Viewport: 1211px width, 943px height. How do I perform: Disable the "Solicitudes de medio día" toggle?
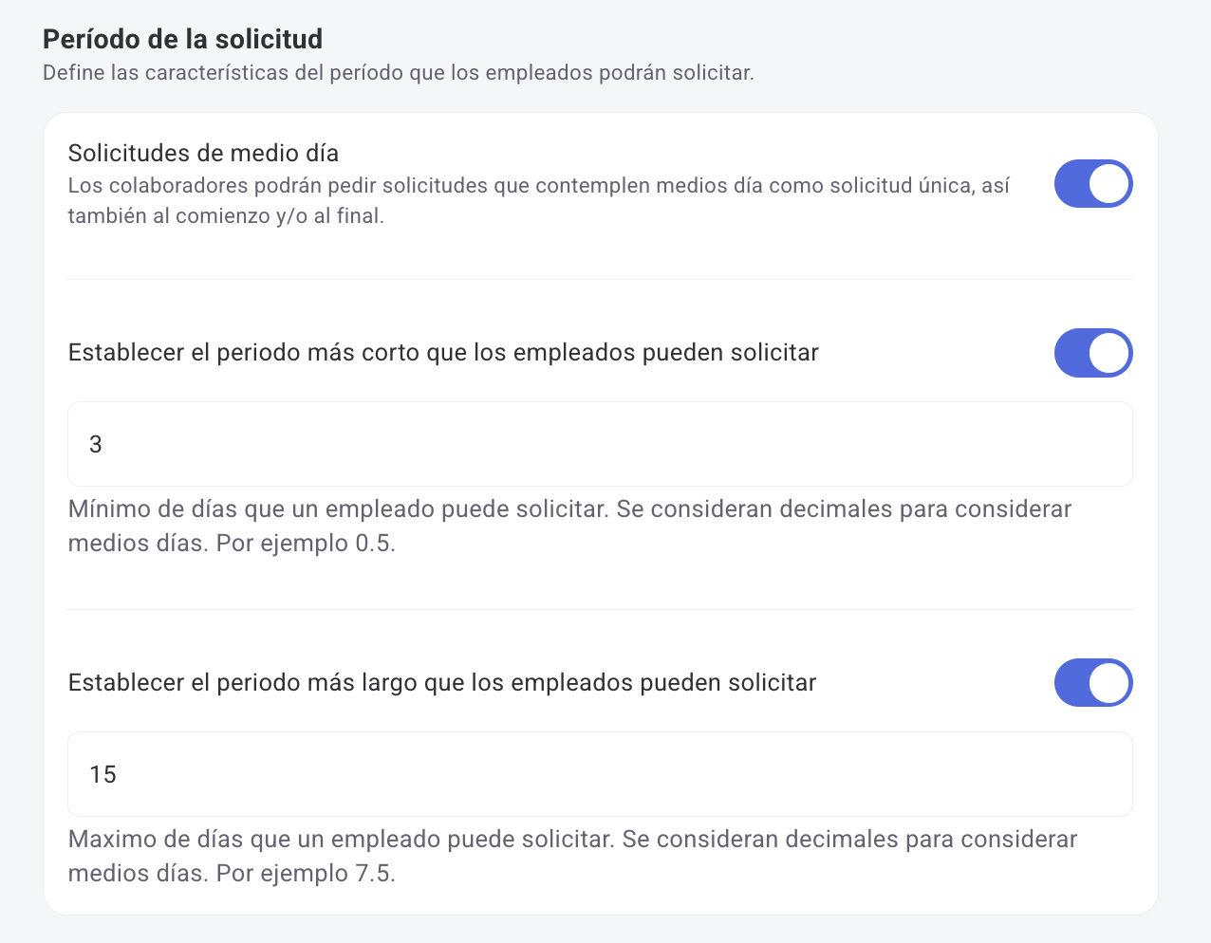pyautogui.click(x=1093, y=184)
